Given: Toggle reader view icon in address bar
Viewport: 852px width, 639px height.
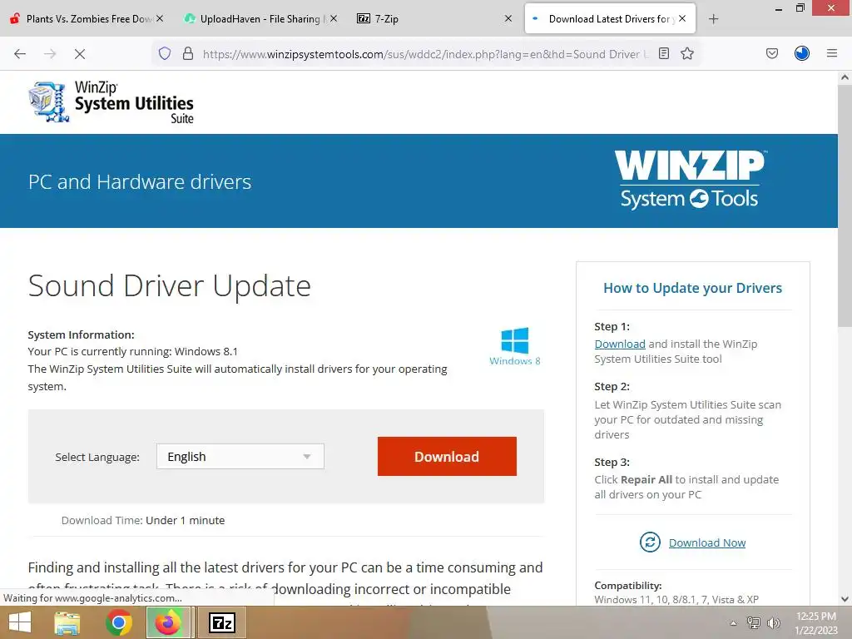Looking at the screenshot, I should (x=663, y=53).
